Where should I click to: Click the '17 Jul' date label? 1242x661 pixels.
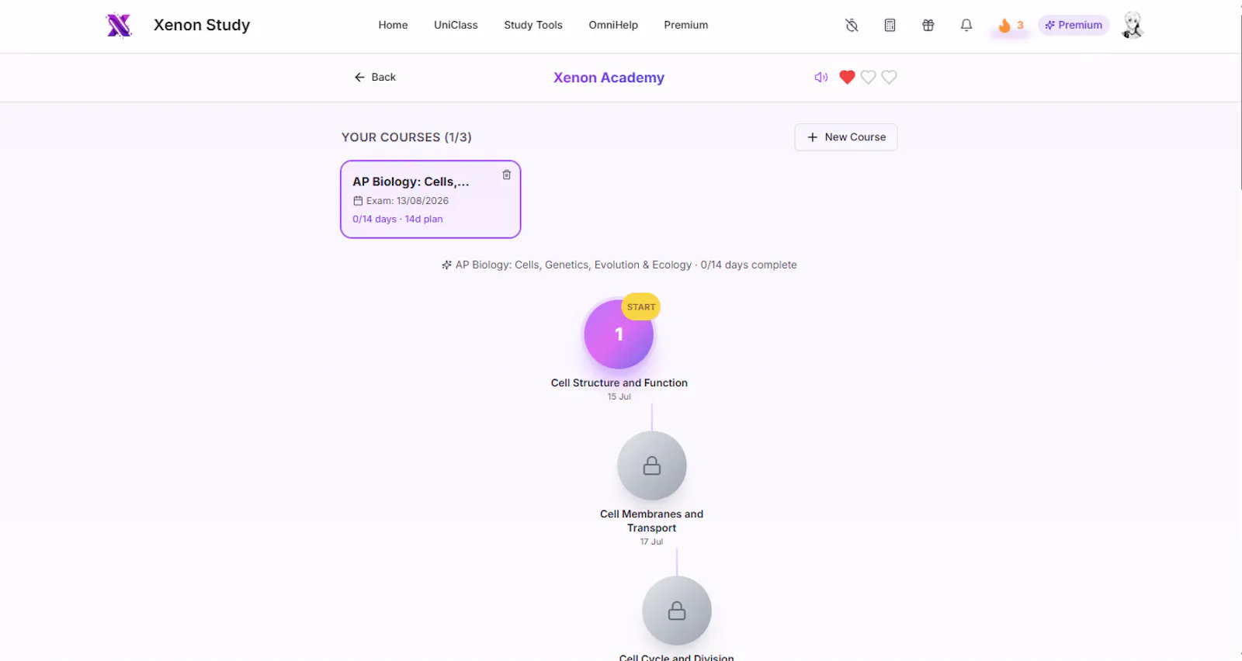pyautogui.click(x=652, y=542)
